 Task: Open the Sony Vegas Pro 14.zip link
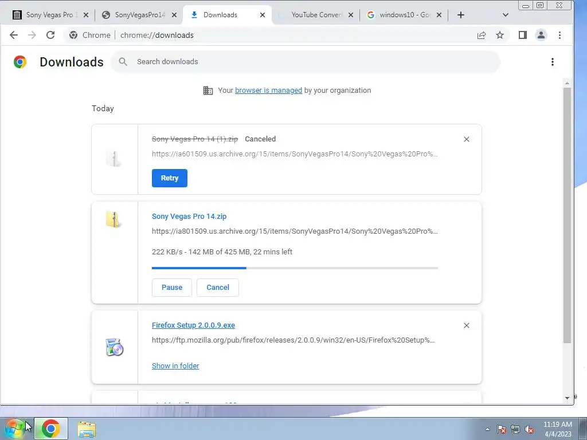coord(189,216)
